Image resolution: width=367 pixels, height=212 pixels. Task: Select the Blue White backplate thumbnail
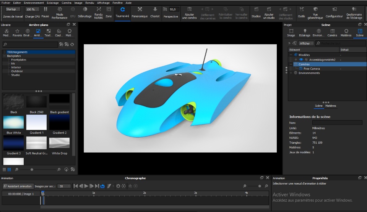[14, 122]
